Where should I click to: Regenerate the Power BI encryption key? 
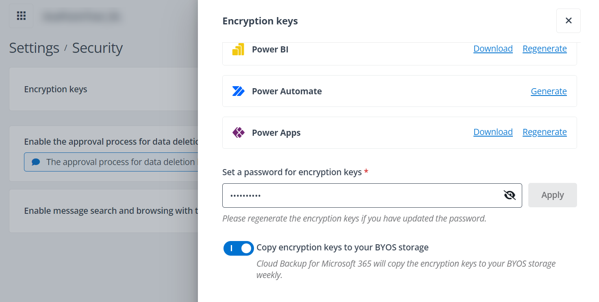click(x=545, y=48)
